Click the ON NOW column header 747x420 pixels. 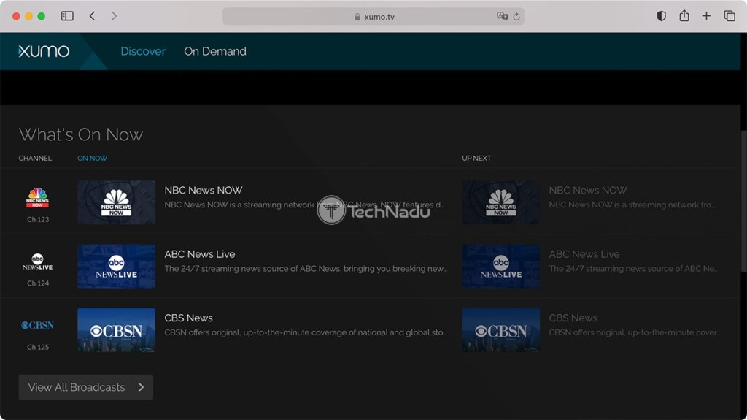93,158
